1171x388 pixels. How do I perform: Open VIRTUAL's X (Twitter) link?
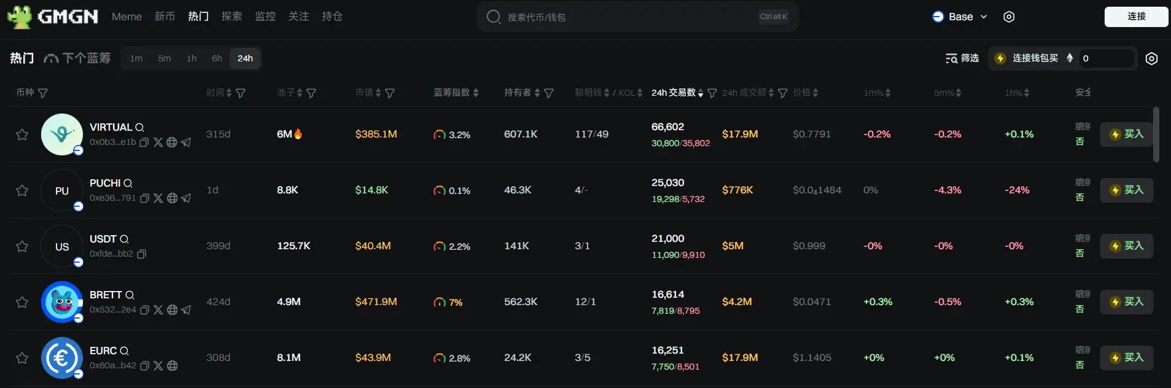158,142
